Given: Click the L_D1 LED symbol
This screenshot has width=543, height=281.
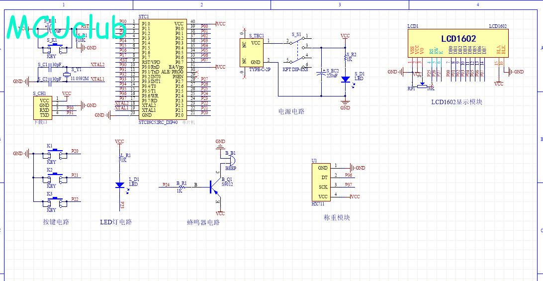Looking at the screenshot, I should pyautogui.click(x=119, y=185).
